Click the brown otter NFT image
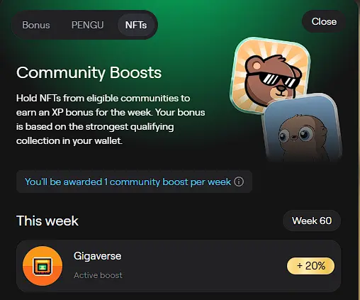 (303, 129)
